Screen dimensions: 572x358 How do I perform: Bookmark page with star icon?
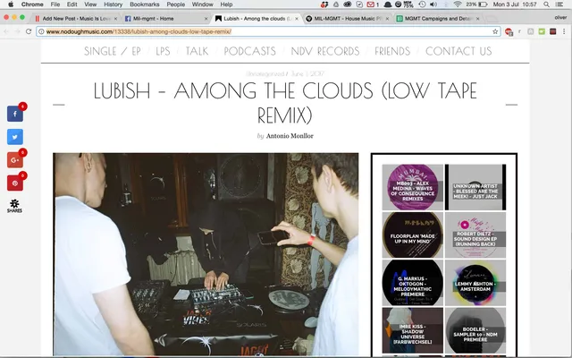point(495,32)
